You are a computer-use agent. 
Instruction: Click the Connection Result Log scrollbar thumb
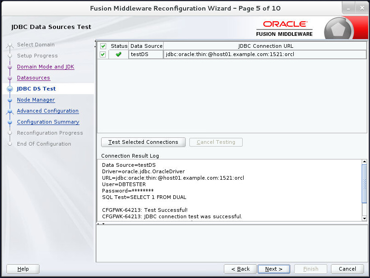364,184
